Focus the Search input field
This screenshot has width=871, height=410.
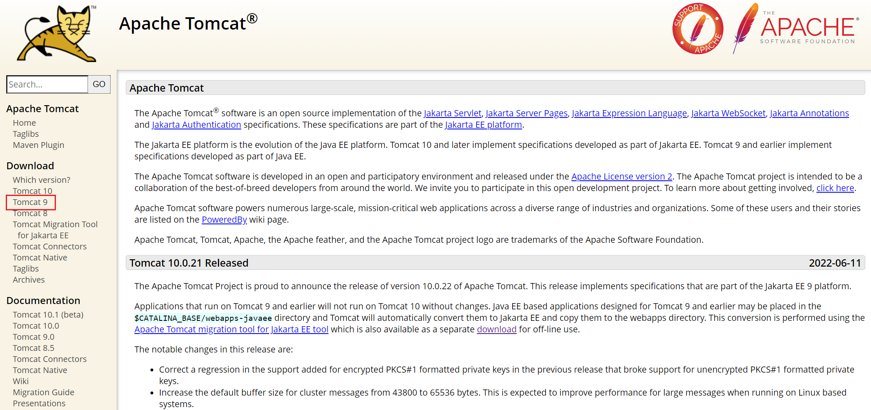pos(47,84)
